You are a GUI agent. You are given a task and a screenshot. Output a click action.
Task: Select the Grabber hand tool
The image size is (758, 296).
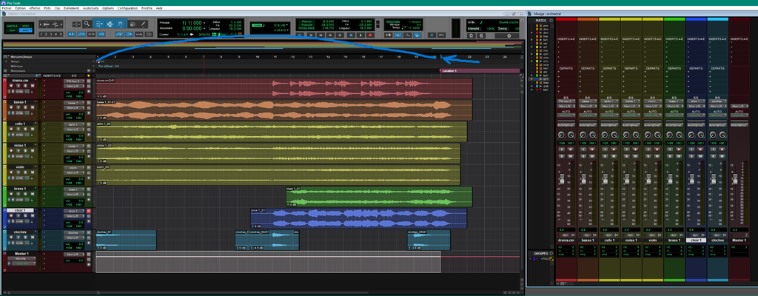(121, 24)
